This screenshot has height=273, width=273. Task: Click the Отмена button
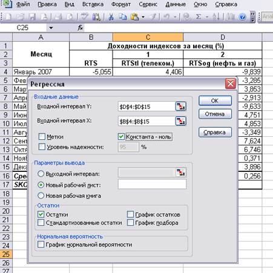[x=215, y=114]
